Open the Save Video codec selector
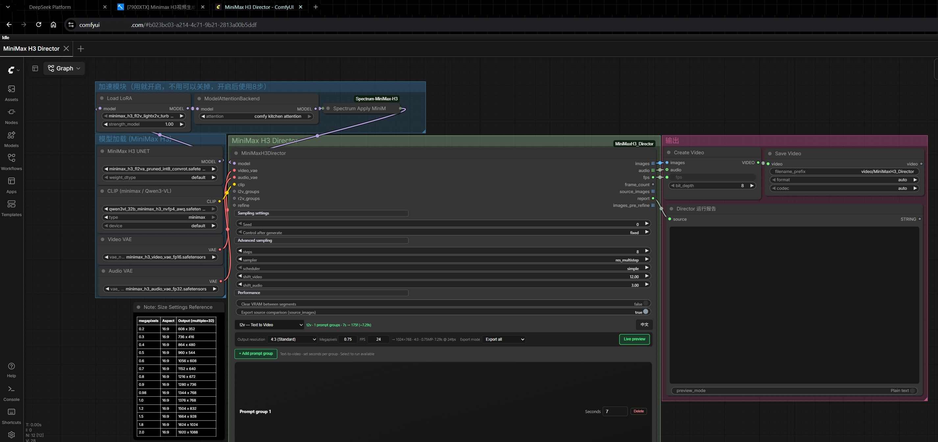This screenshot has height=442, width=938. click(x=844, y=188)
